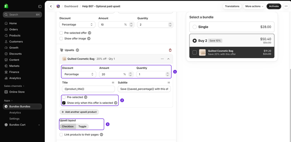This screenshot has width=291, height=142.
Task: Click the Products tag icon
Action: click(6, 35)
